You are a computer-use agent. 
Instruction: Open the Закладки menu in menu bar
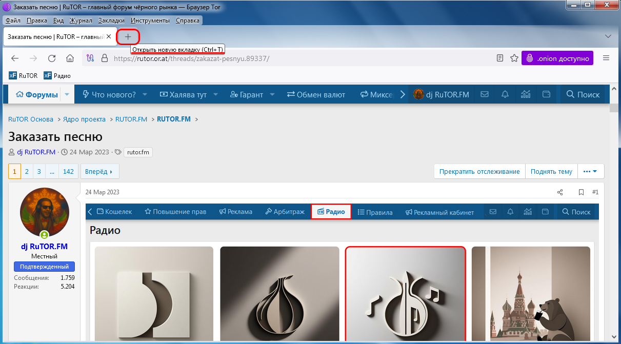point(111,21)
